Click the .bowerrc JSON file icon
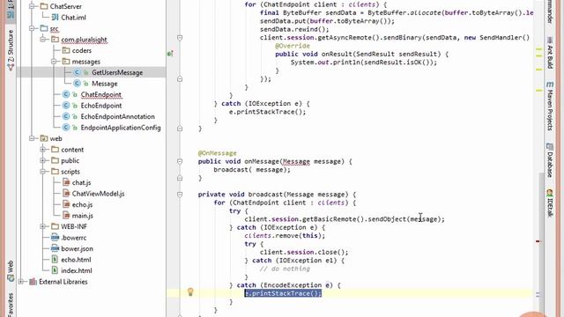This screenshot has height=317, width=564. click(55, 238)
